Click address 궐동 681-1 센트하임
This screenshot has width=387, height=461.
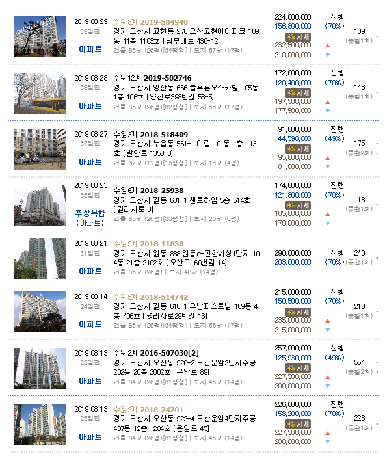point(181,205)
